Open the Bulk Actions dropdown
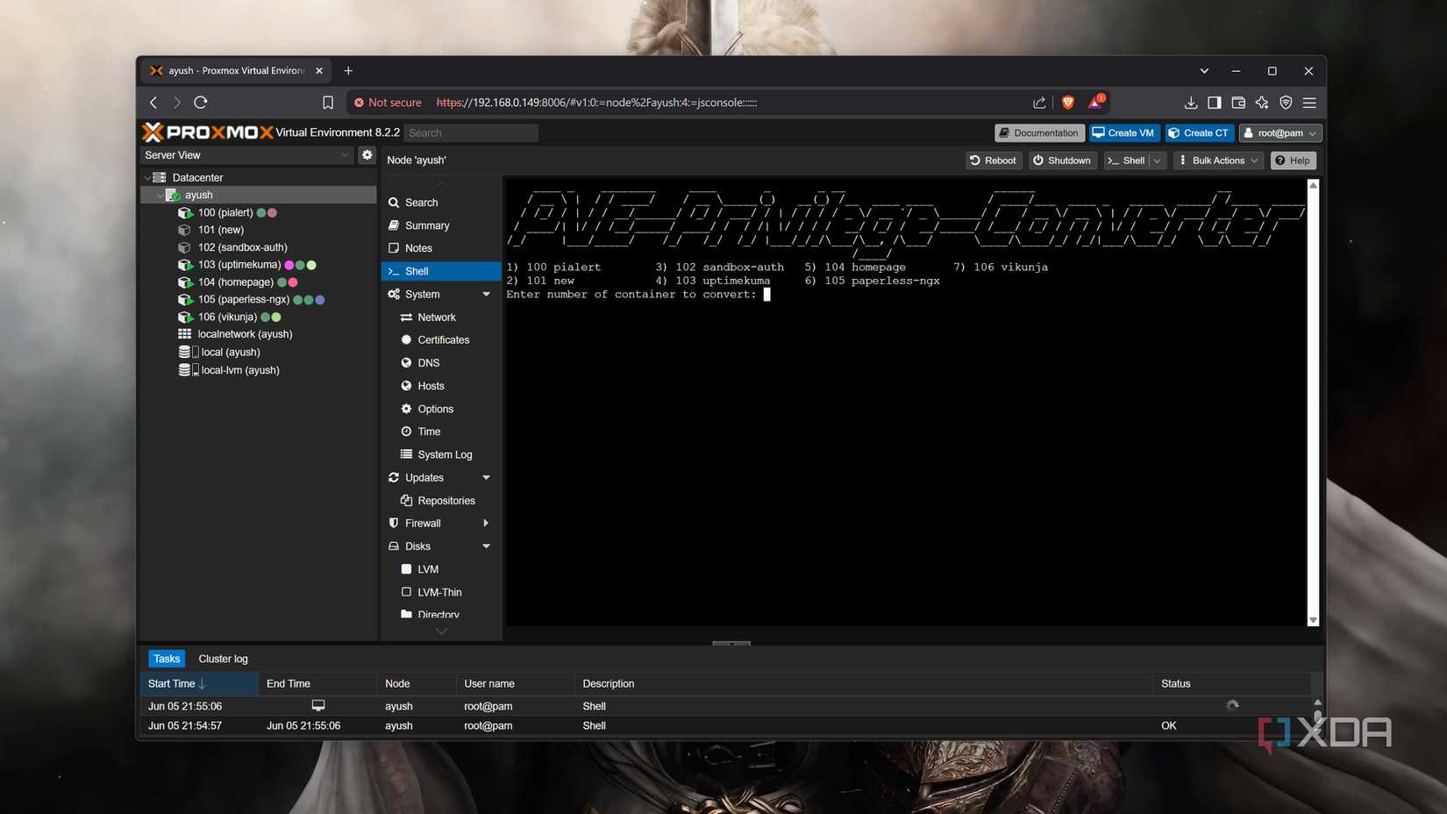This screenshot has height=814, width=1447. click(x=1217, y=161)
